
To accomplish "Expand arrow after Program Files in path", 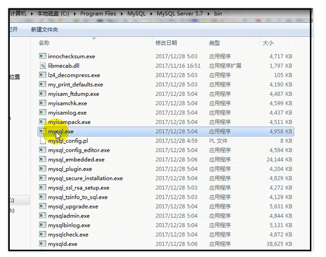I will pos(122,14).
